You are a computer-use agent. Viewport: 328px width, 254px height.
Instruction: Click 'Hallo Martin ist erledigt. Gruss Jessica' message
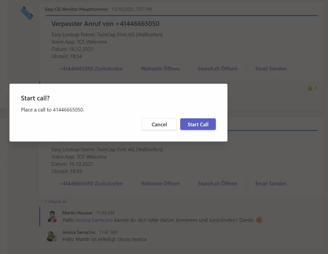104,239
